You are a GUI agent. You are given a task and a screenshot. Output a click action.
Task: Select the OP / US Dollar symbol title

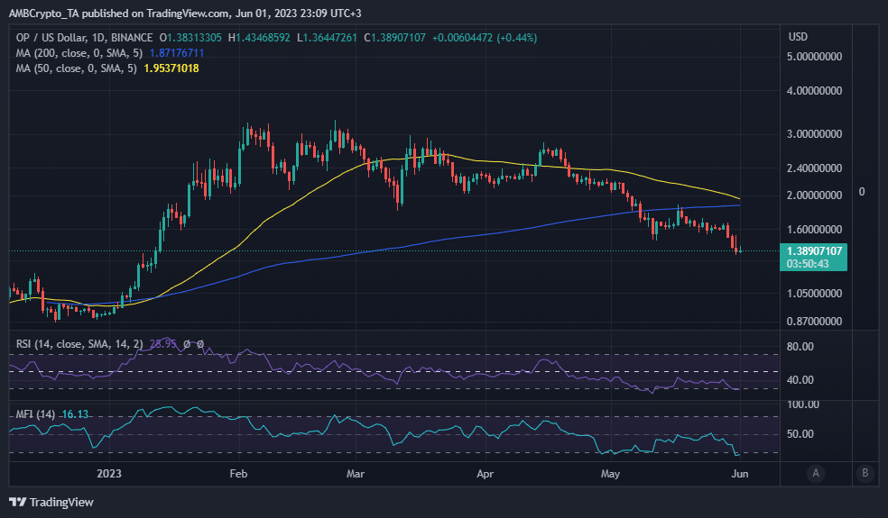85,38
